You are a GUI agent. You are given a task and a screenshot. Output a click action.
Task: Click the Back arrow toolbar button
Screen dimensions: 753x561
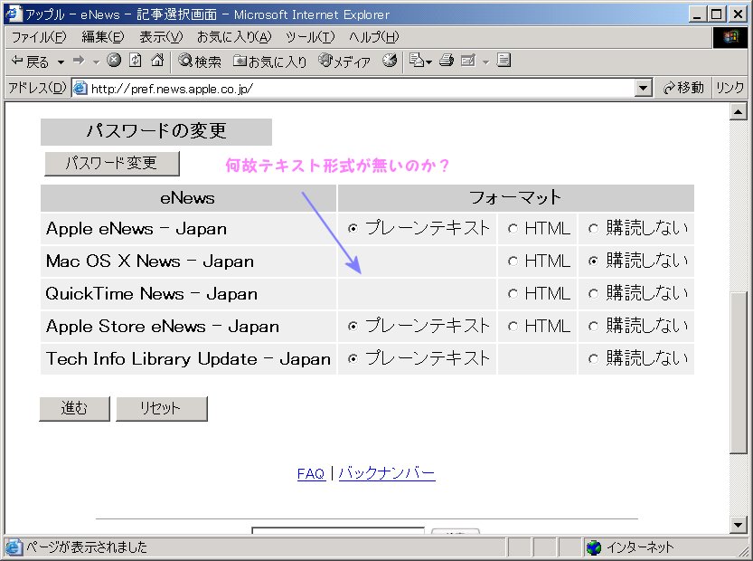(30, 61)
